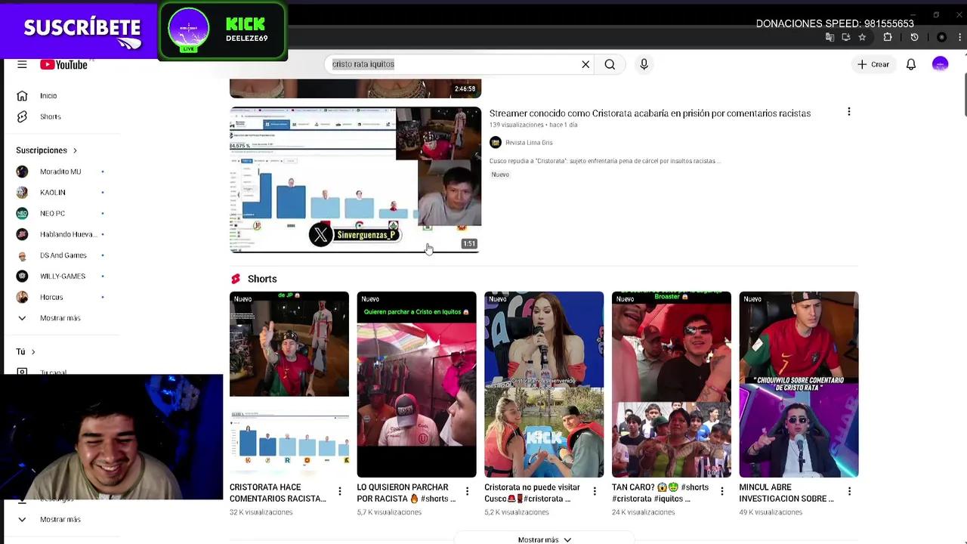Clear the search box text
Image resolution: width=967 pixels, height=544 pixels.
pyautogui.click(x=585, y=65)
